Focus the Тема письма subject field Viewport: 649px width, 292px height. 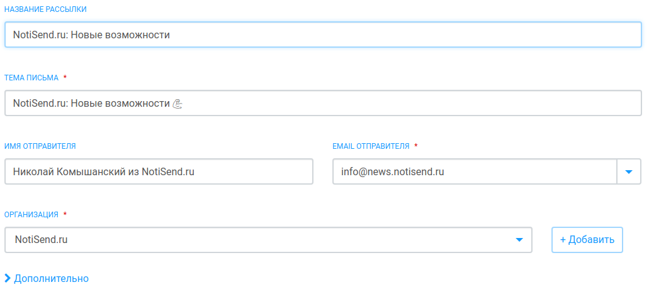(x=323, y=103)
